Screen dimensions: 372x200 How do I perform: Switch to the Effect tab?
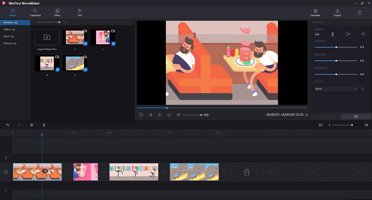click(x=57, y=12)
